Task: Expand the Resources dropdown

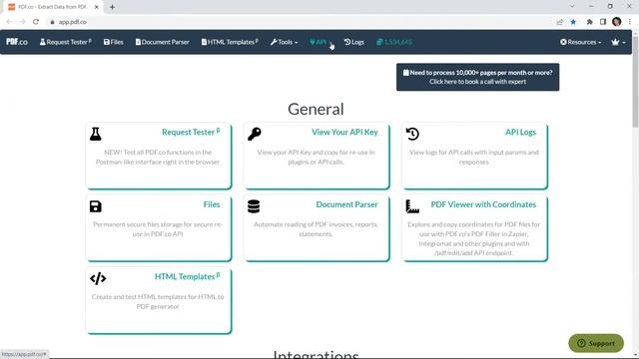Action: coord(580,42)
